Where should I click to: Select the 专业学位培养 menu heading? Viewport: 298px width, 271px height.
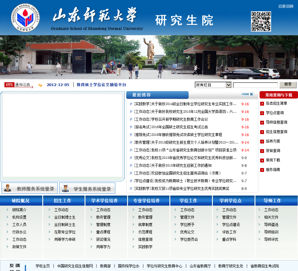(x=146, y=201)
